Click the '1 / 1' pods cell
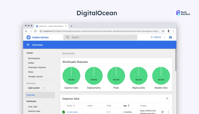 click(108, 112)
